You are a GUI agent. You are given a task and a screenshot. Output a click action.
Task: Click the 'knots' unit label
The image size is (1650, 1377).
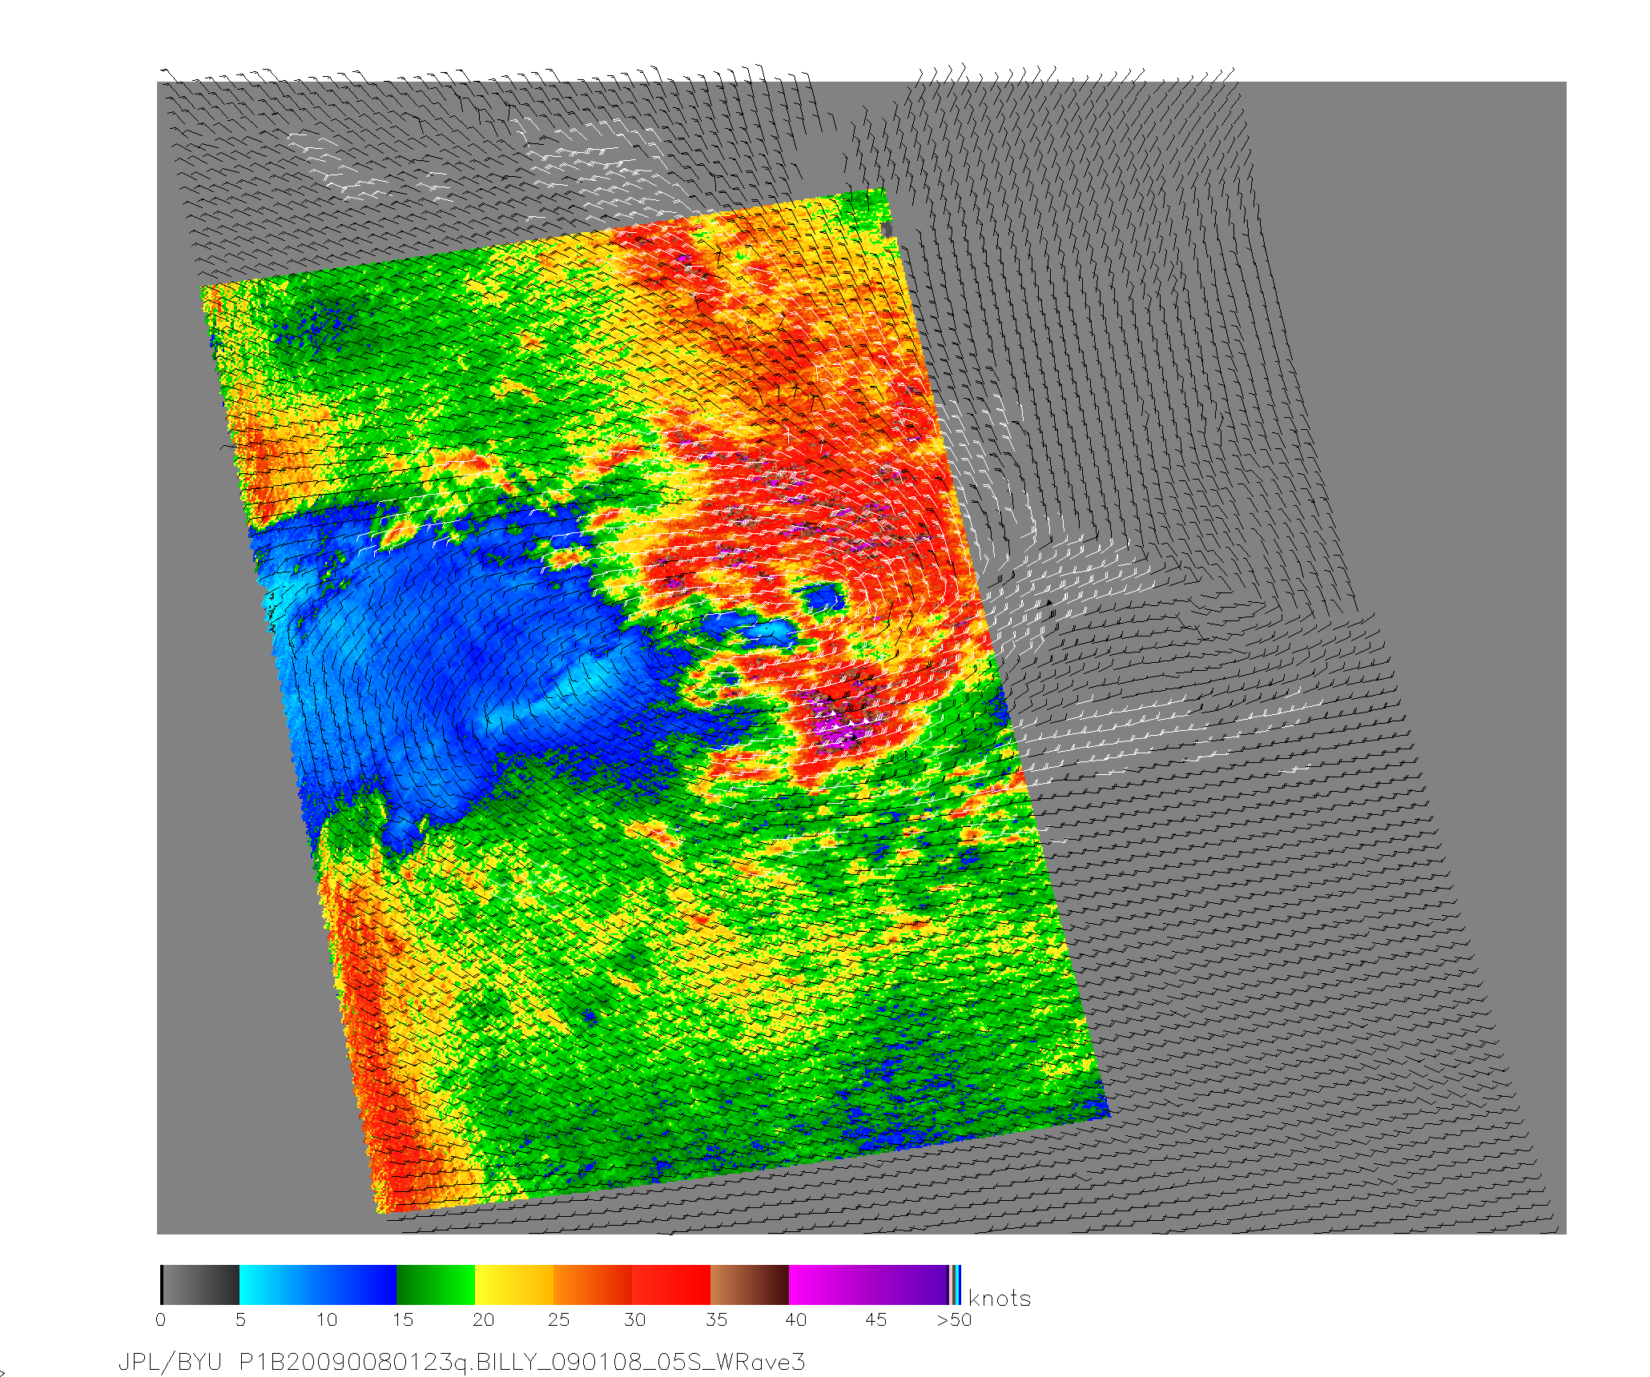click(x=1000, y=1299)
